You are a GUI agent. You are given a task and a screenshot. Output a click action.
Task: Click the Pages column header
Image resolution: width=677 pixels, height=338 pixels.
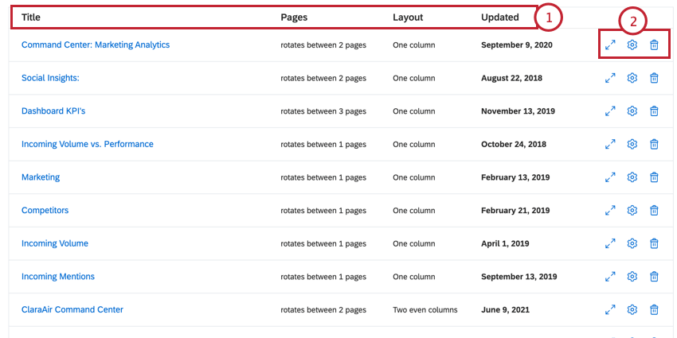294,17
